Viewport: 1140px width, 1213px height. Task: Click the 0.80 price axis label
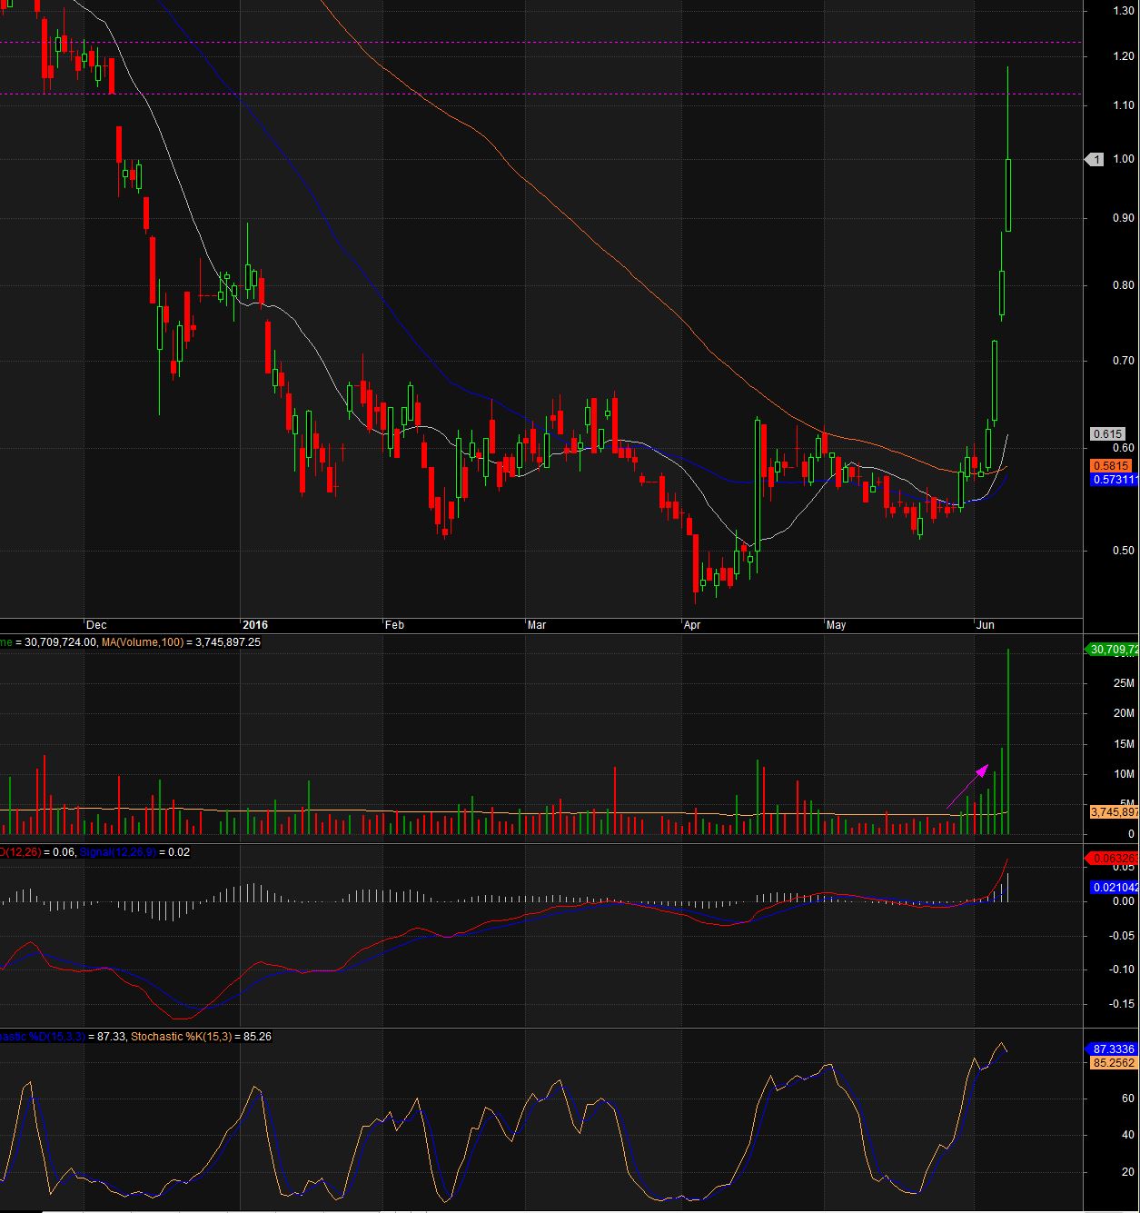[1123, 285]
